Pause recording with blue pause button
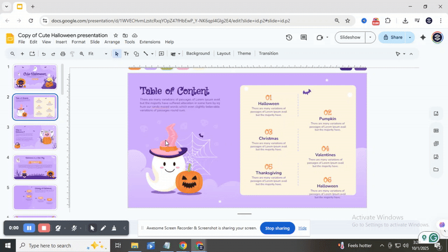The width and height of the screenshot is (448, 252). click(x=29, y=228)
